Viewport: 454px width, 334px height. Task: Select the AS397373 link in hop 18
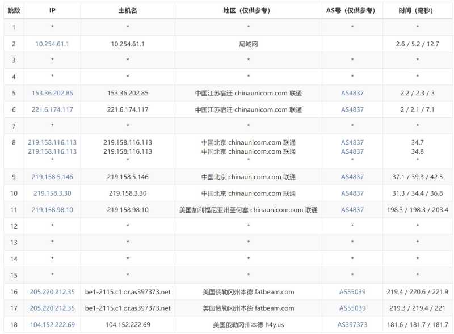(x=351, y=325)
